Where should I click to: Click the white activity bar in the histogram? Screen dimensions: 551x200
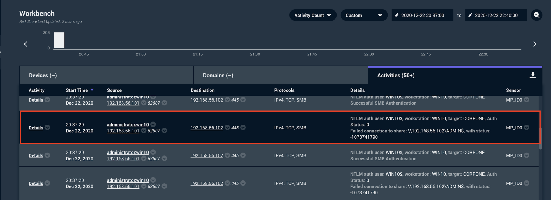pyautogui.click(x=59, y=40)
